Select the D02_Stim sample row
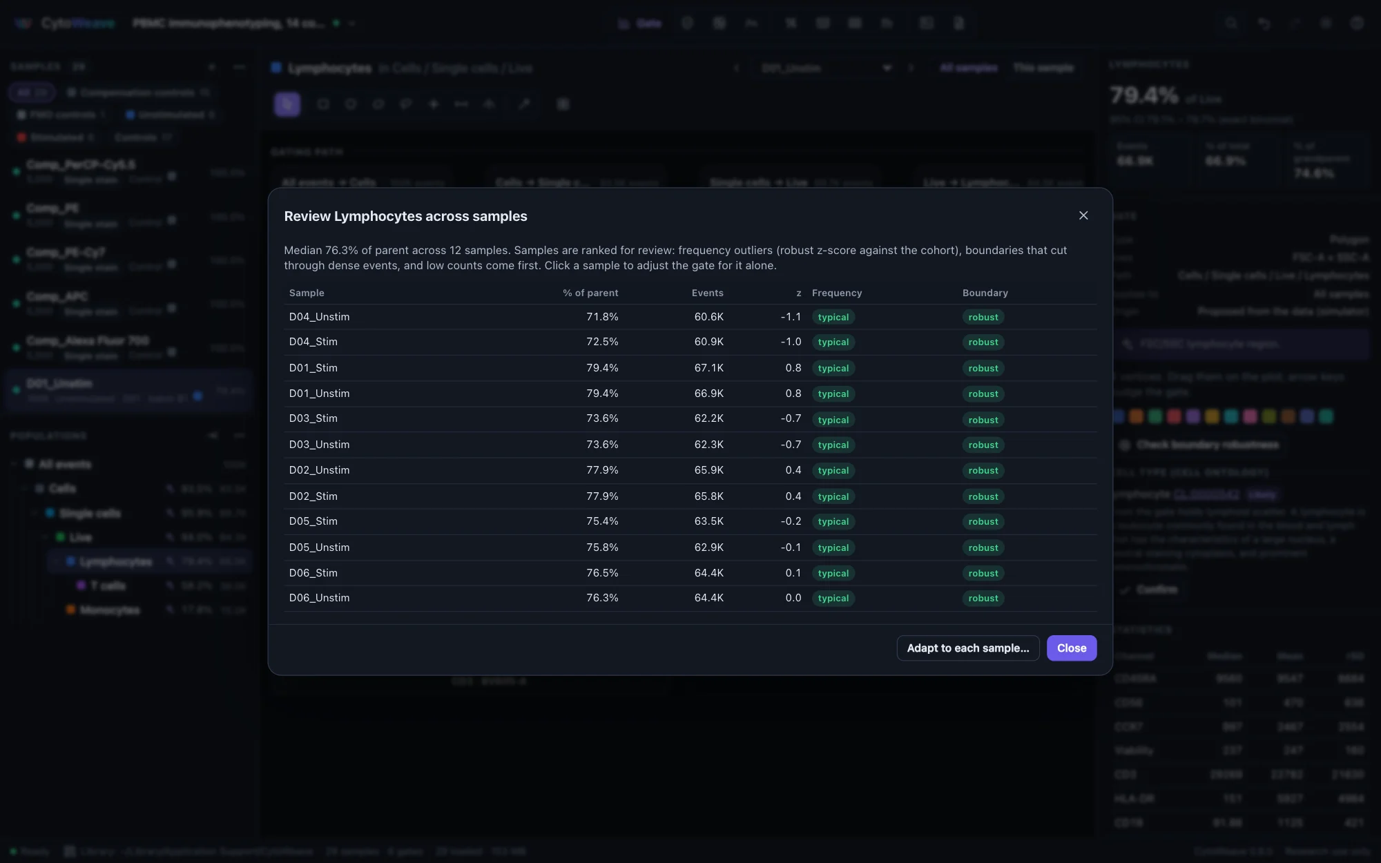Image resolution: width=1381 pixels, height=863 pixels. click(x=690, y=496)
